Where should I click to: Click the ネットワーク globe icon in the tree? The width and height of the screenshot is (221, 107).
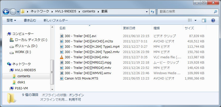[9, 64]
